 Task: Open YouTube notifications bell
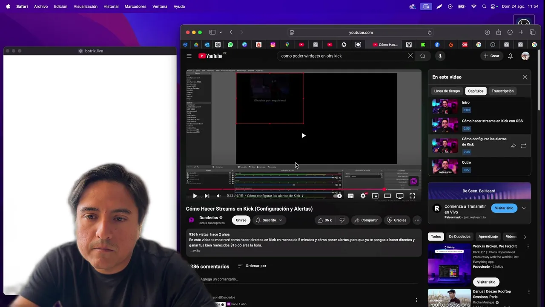click(510, 56)
